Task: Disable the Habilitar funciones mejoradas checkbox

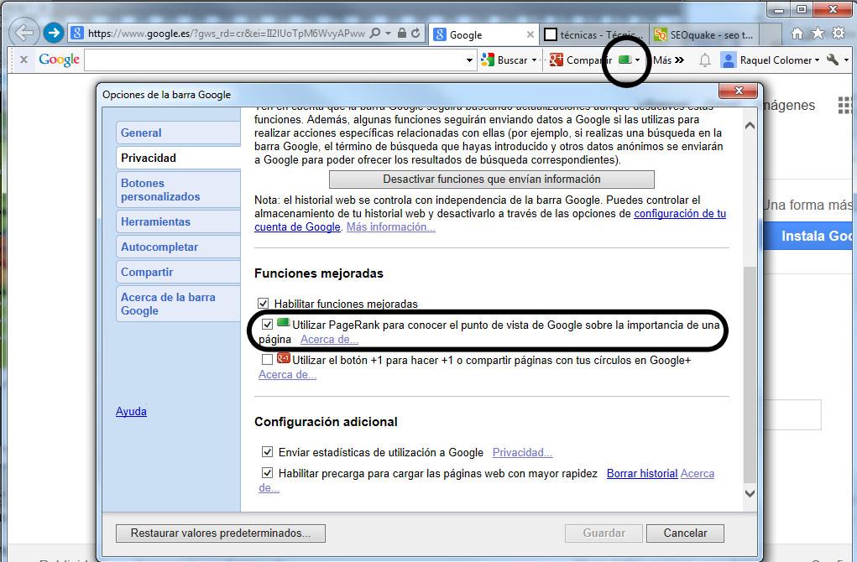Action: 263,303
